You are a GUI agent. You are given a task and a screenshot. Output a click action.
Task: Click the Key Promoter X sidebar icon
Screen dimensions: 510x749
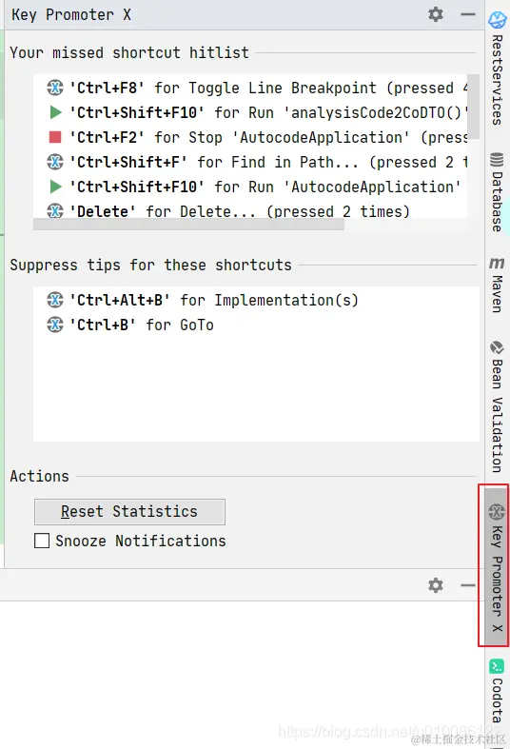(497, 512)
